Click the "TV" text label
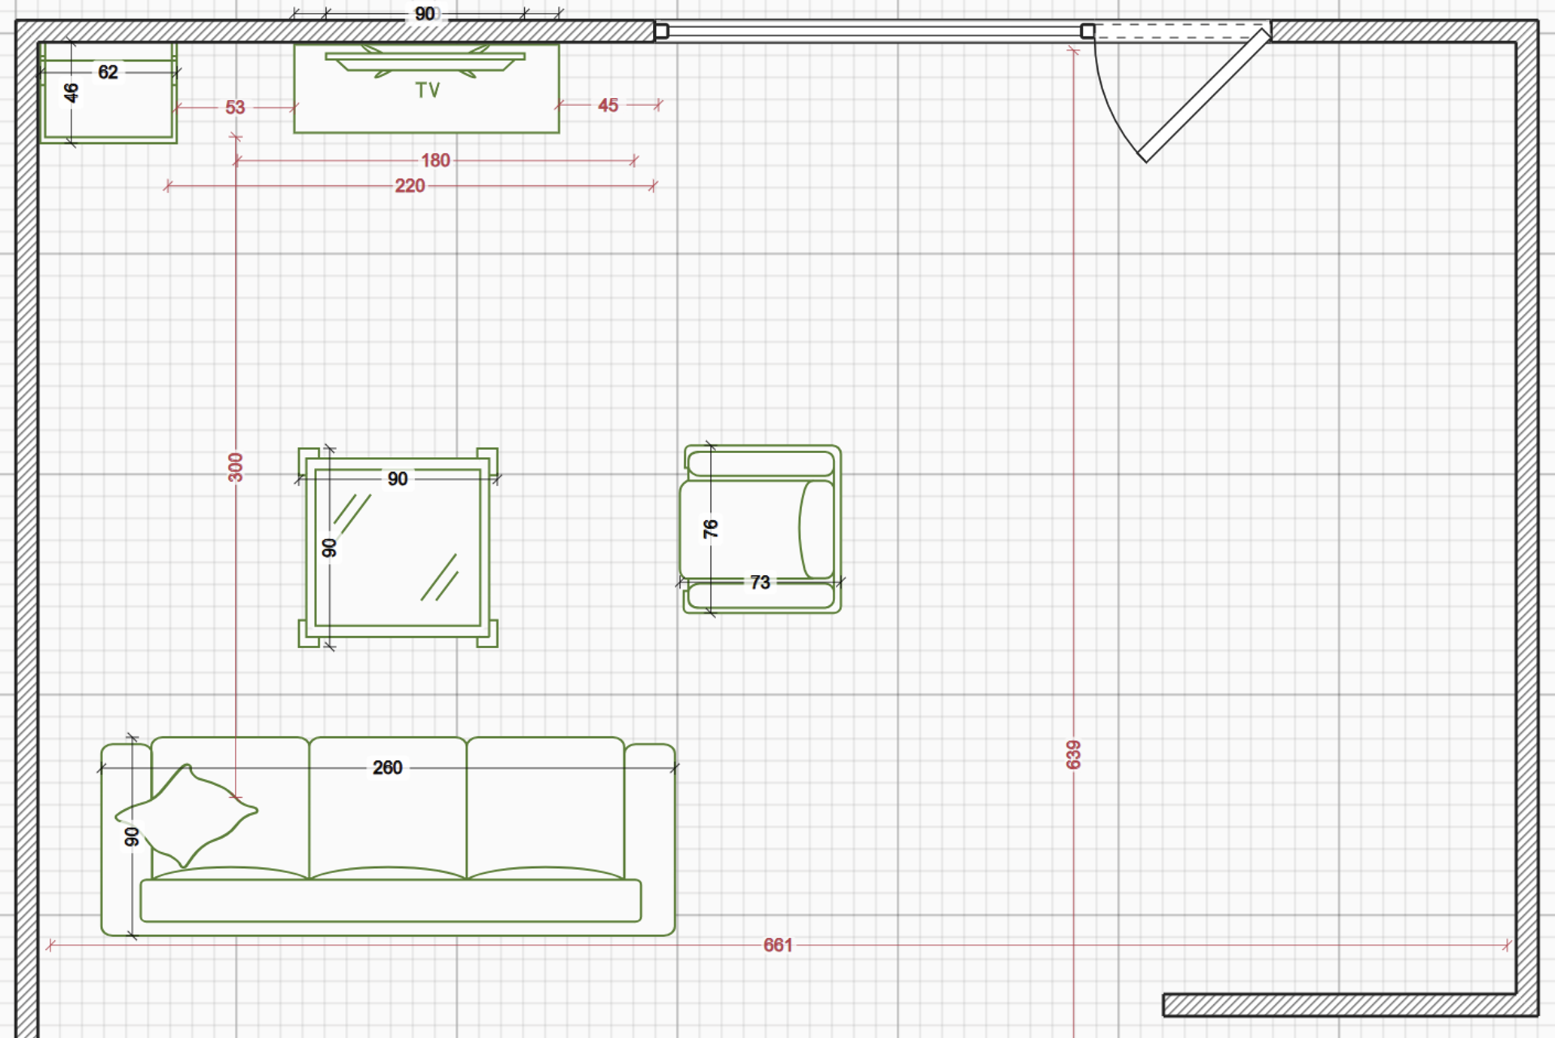 [427, 91]
